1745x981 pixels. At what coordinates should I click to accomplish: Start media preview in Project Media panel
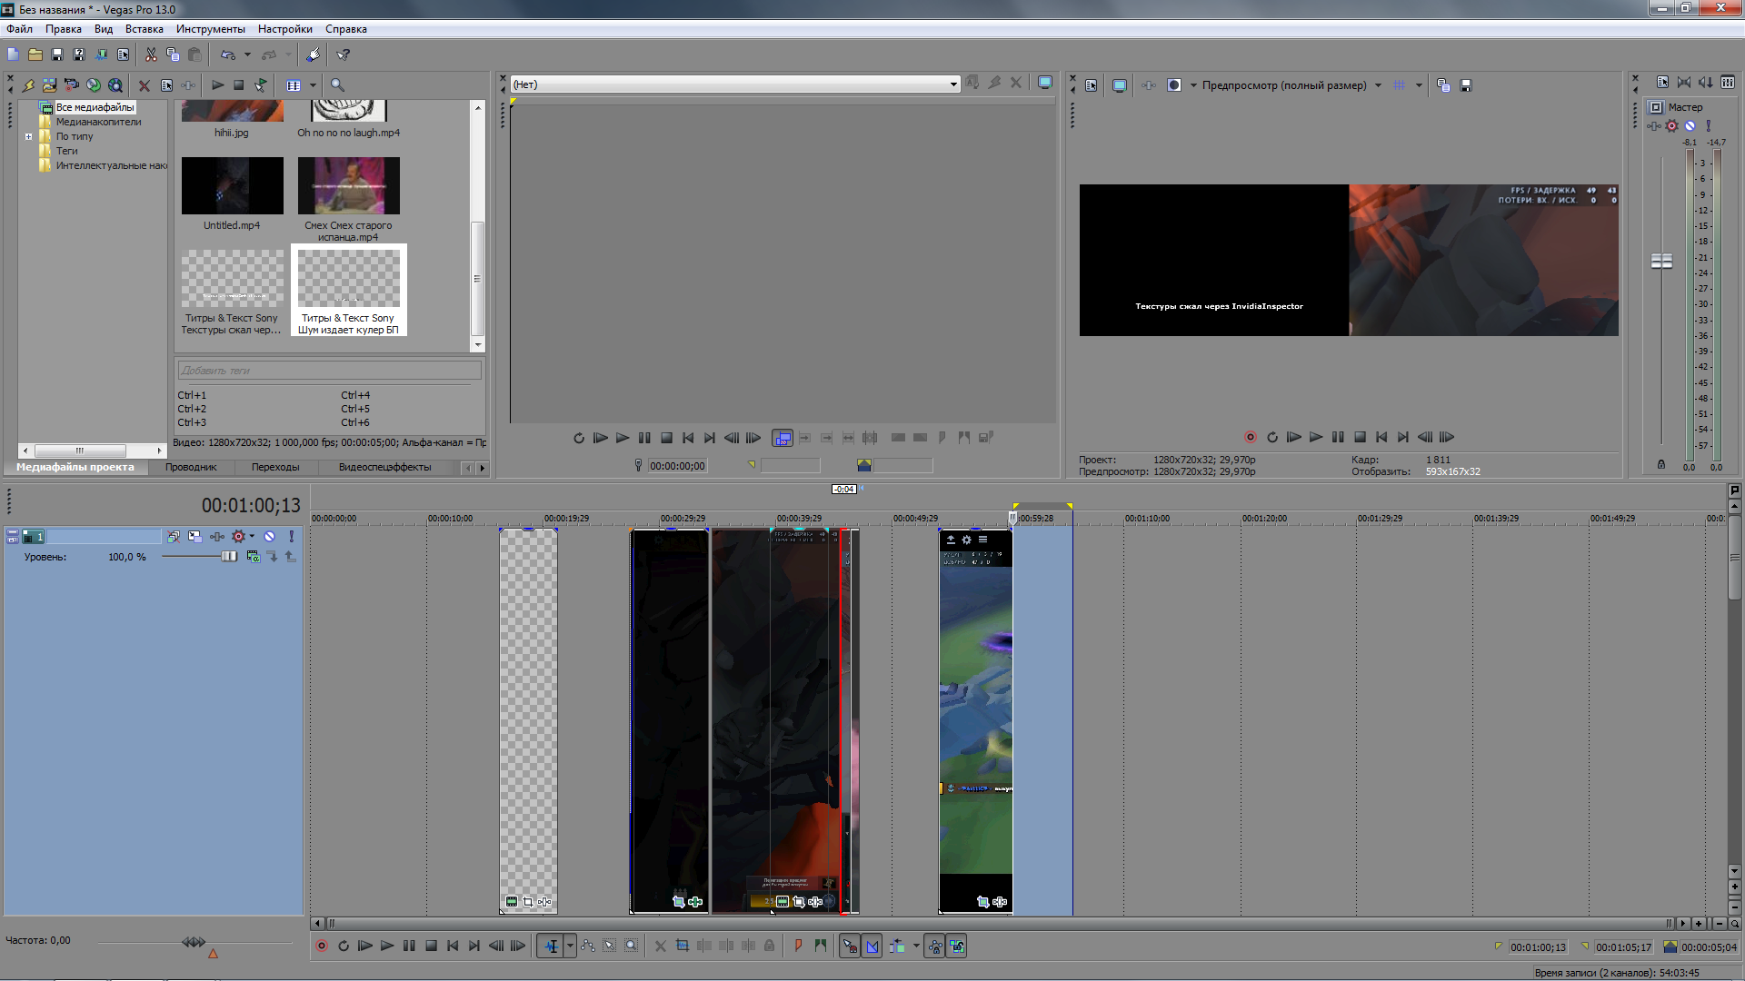point(217,84)
